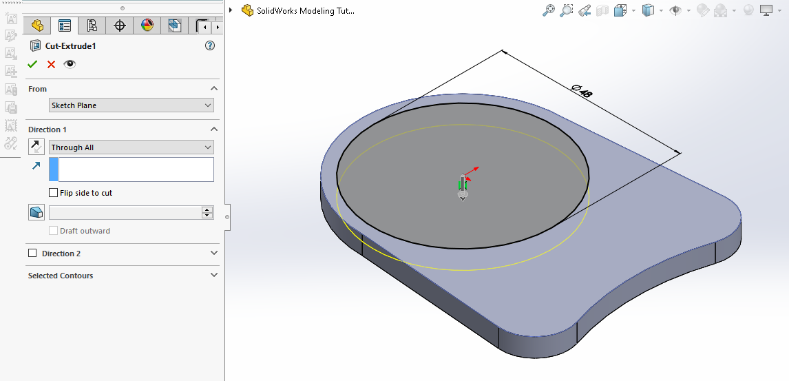Open the Through All end condition dropdown
The image size is (789, 381).
tap(131, 147)
